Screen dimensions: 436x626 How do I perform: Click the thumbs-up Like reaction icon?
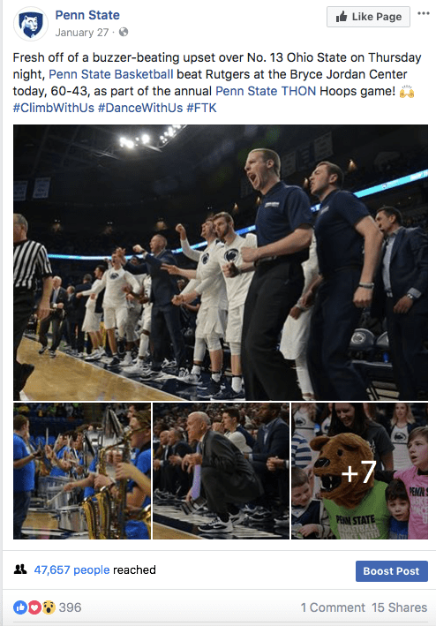coord(20,607)
